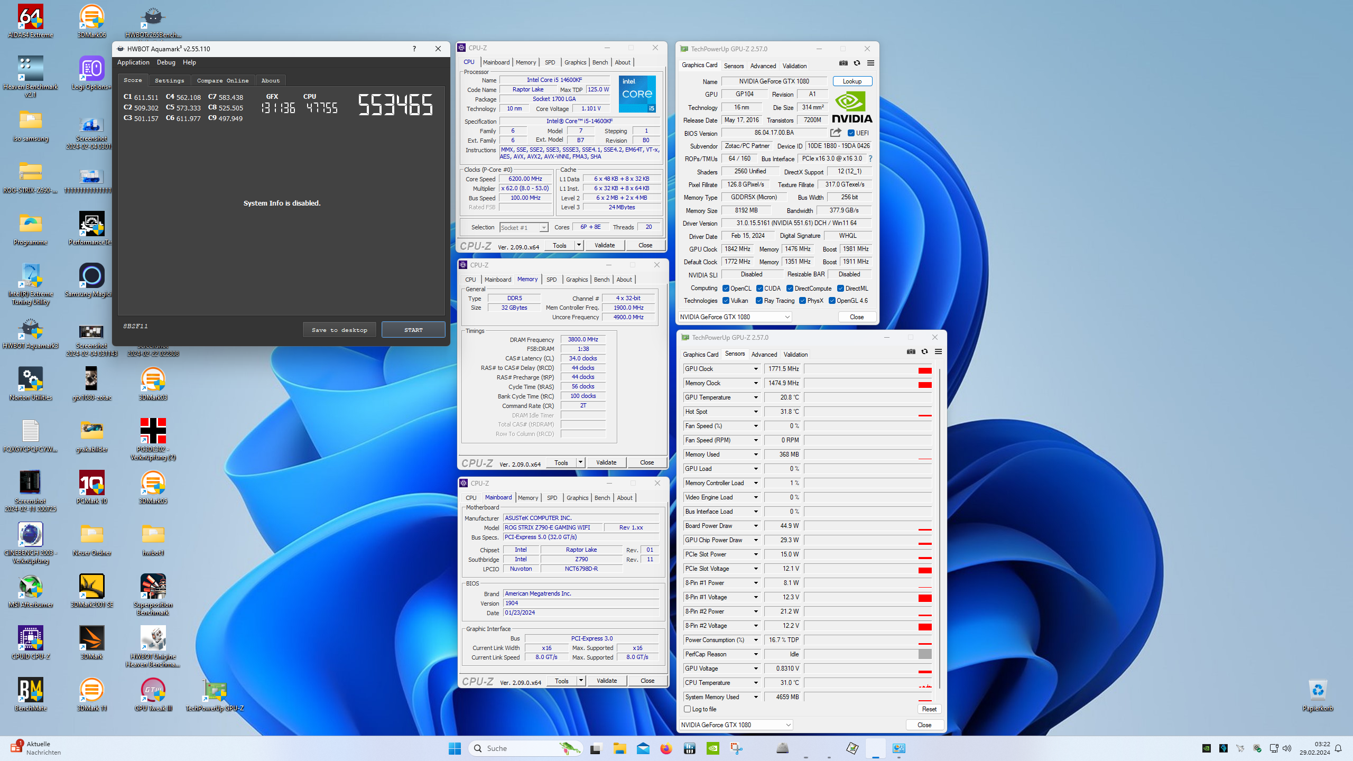This screenshot has height=761, width=1353.
Task: Open BenchMate desktop icon
Action: [31, 694]
